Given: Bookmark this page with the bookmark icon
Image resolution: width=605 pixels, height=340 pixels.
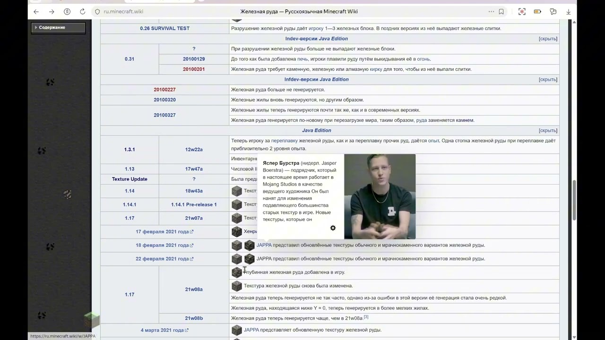Looking at the screenshot, I should [x=501, y=12].
